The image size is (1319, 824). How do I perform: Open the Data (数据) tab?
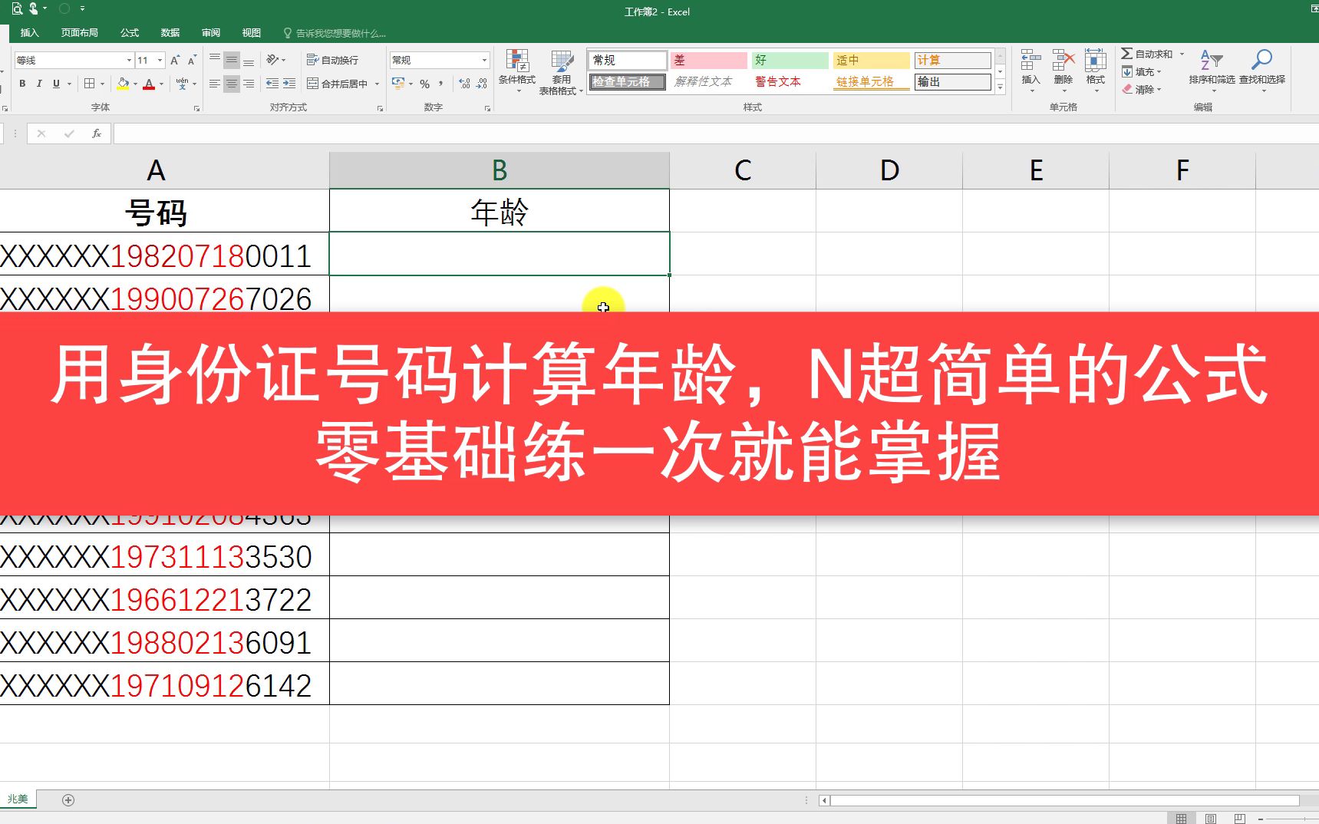coord(170,33)
